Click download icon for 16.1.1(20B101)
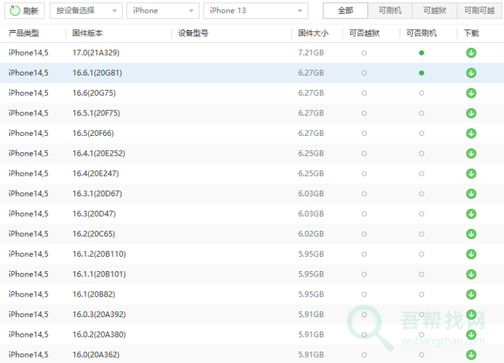The image size is (504, 363). [x=471, y=274]
